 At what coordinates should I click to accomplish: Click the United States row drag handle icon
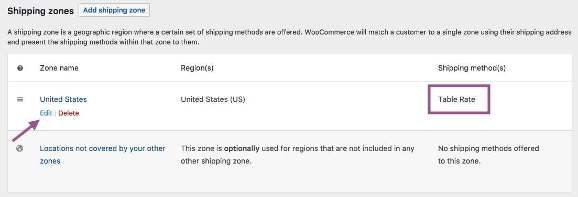click(20, 99)
